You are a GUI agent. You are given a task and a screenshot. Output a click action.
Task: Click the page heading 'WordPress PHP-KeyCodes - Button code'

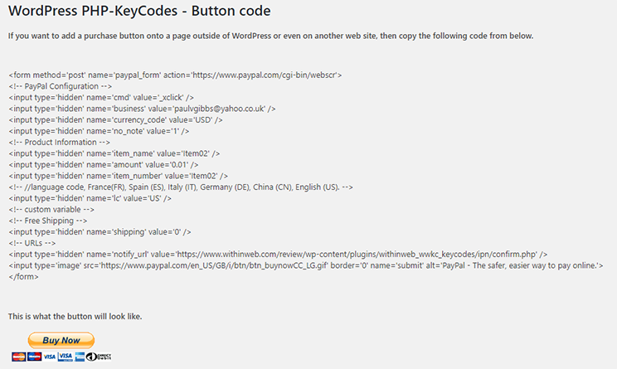click(x=139, y=12)
